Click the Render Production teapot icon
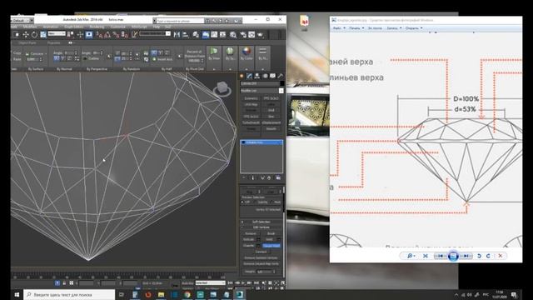This screenshot has width=533, height=300. (x=261, y=35)
